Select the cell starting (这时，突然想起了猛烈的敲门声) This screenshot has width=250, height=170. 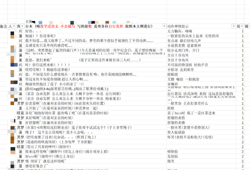click(x=96, y=50)
